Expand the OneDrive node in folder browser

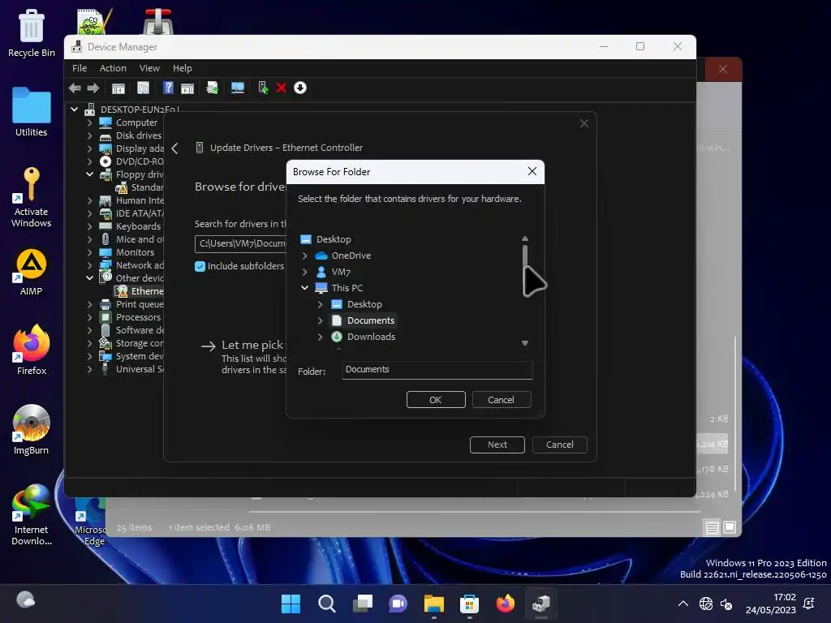[x=305, y=256]
